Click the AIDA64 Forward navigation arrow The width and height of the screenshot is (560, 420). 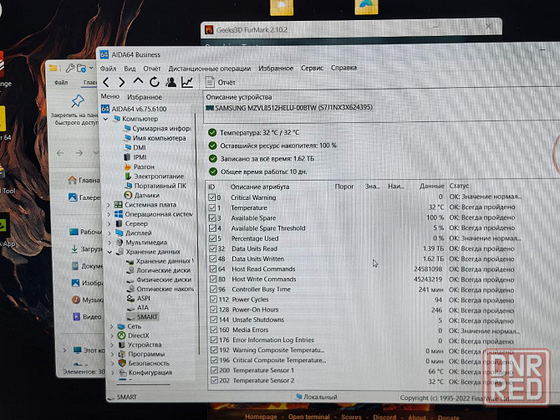[x=122, y=82]
